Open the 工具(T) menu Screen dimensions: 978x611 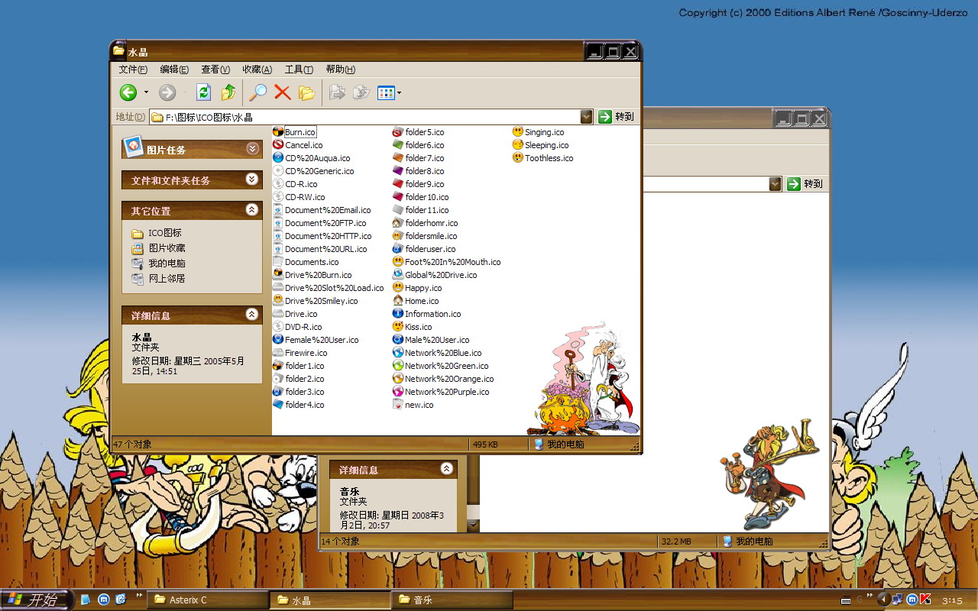299,70
